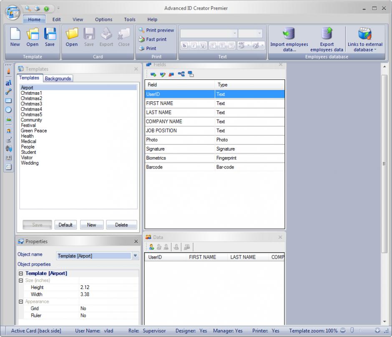Select the rectangle shape tool

[x=8, y=101]
